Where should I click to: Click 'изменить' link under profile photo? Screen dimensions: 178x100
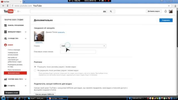pyautogui.click(x=39, y=42)
